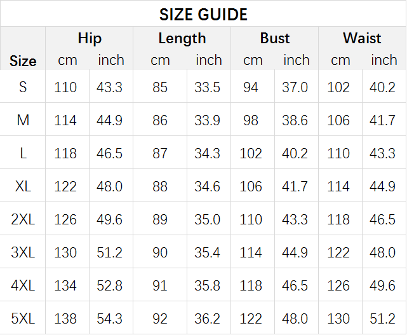Click the Length 33.9 inch cell
407x335 pixels.
(208, 120)
